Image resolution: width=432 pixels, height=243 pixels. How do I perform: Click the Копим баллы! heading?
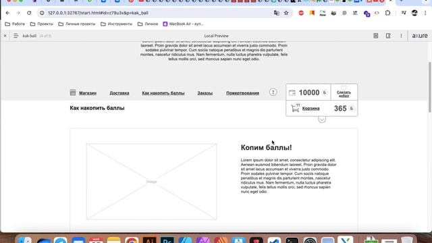[266, 147]
